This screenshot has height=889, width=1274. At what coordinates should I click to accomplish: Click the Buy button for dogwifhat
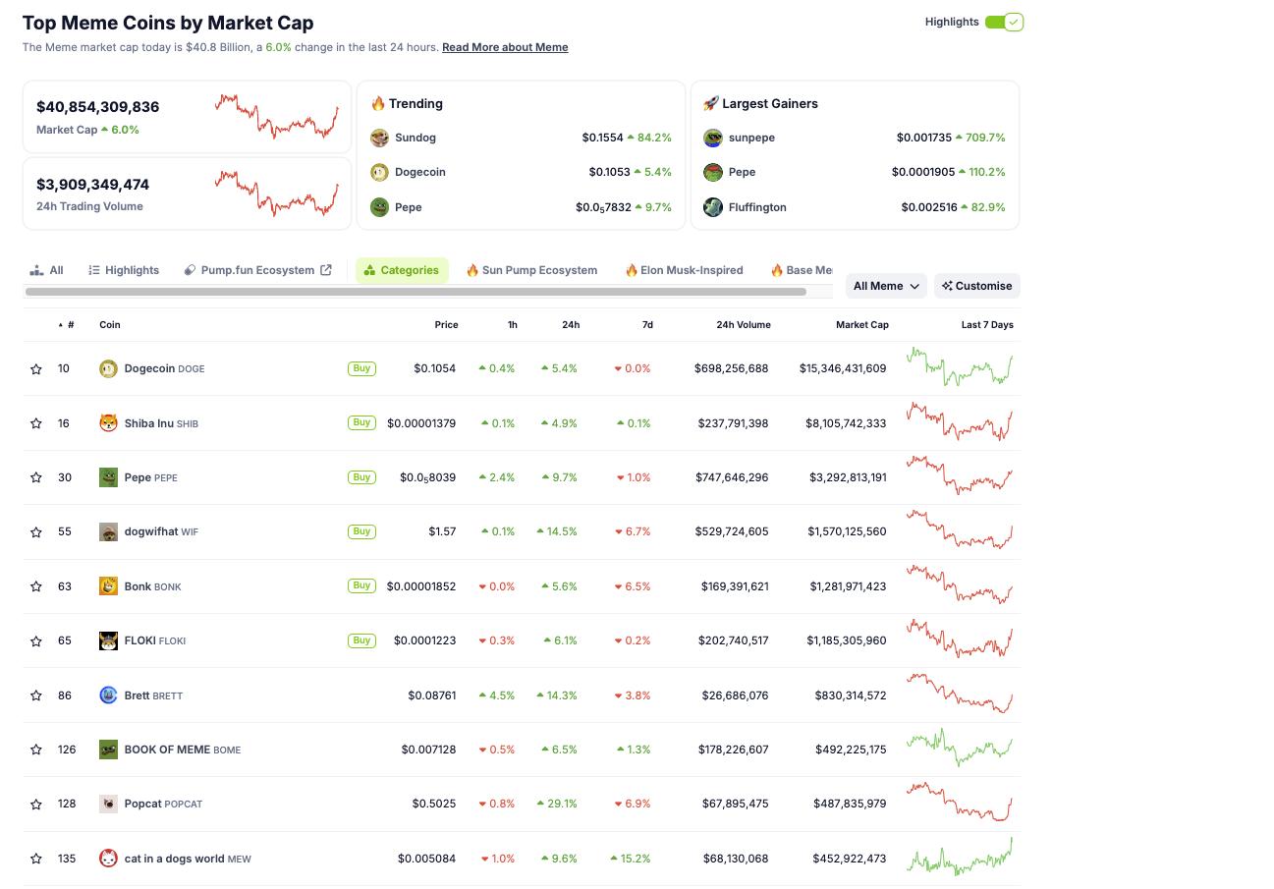[x=361, y=531]
